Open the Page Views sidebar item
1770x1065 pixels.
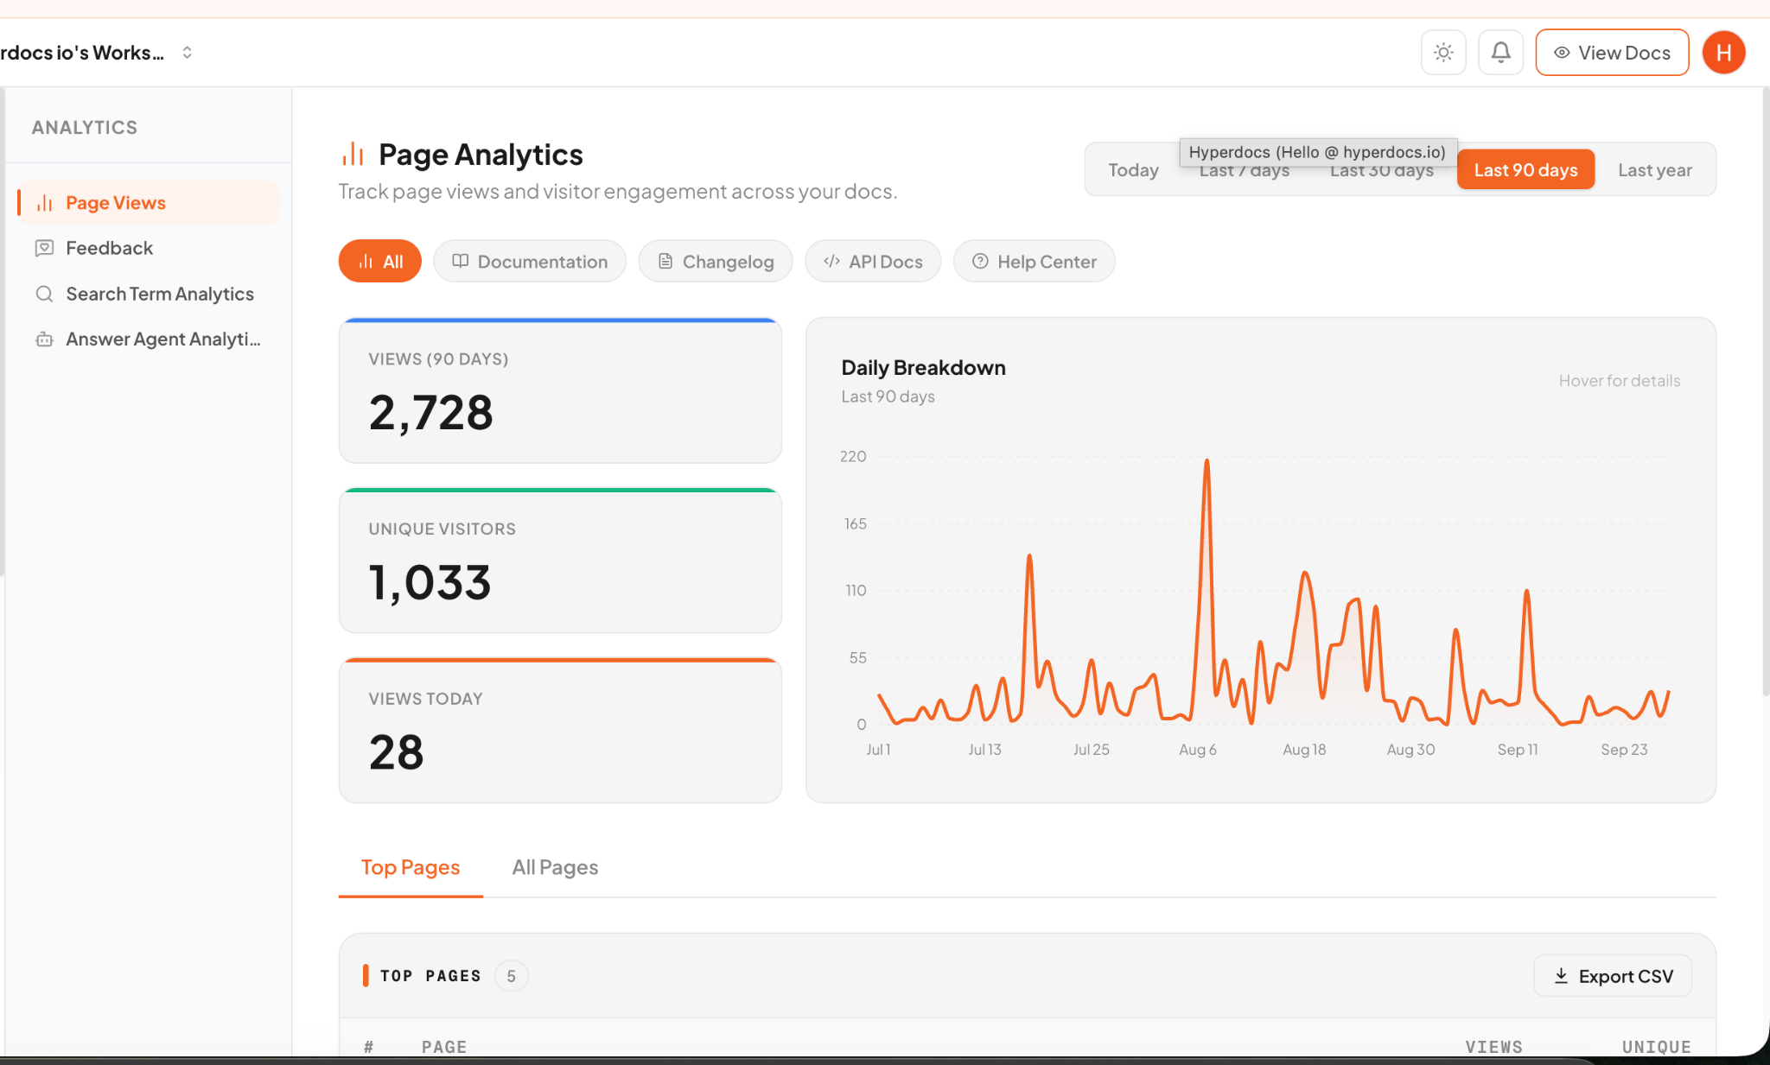(x=149, y=203)
